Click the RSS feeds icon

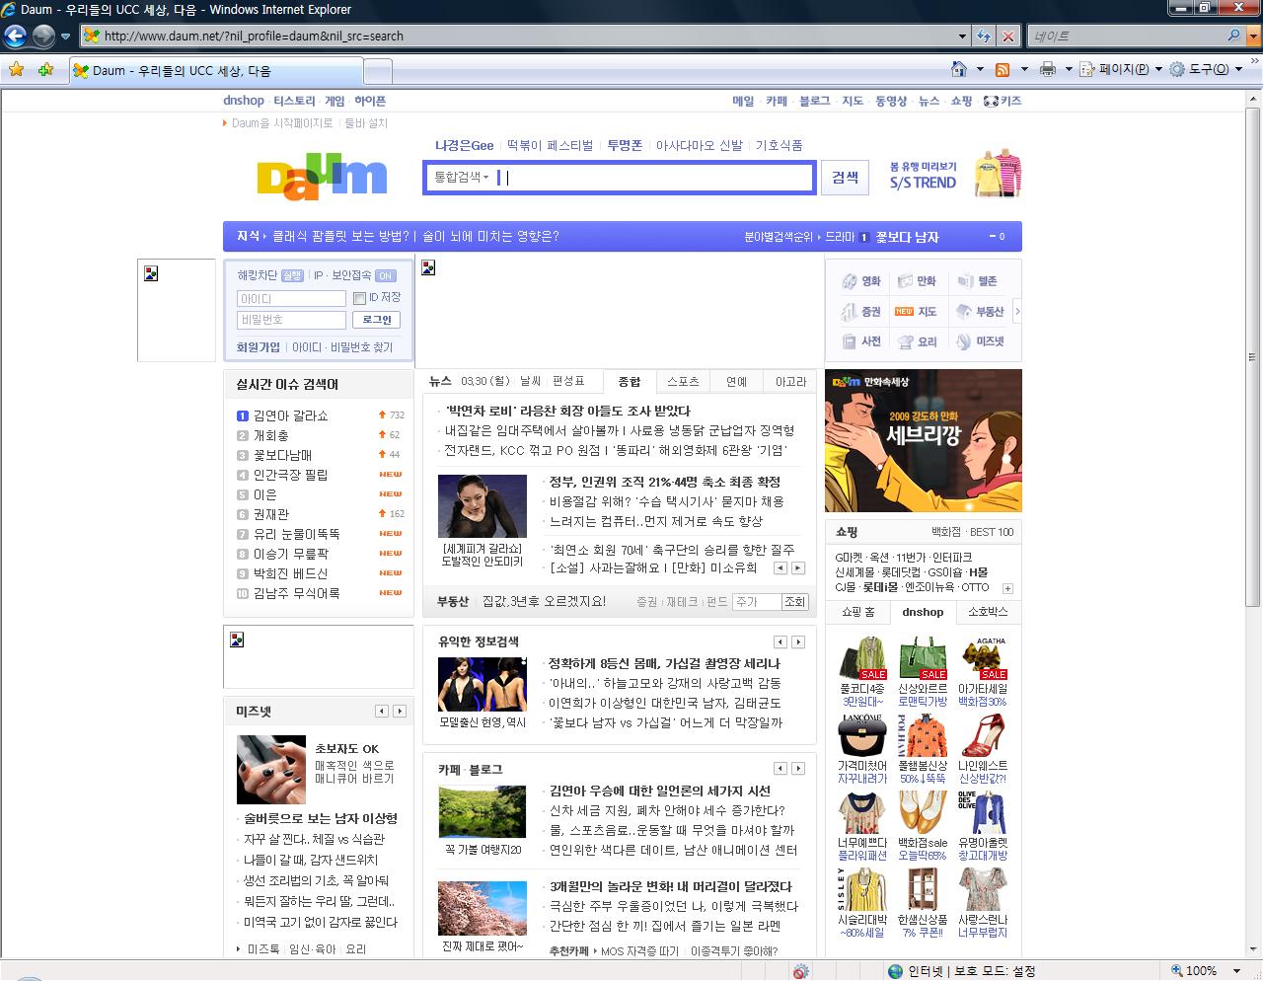tap(1003, 69)
